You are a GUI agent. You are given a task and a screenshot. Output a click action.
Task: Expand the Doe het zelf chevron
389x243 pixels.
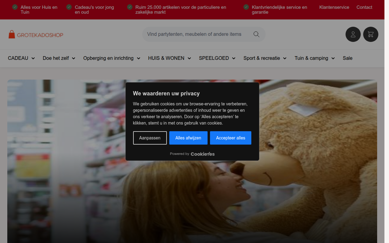pos(74,58)
